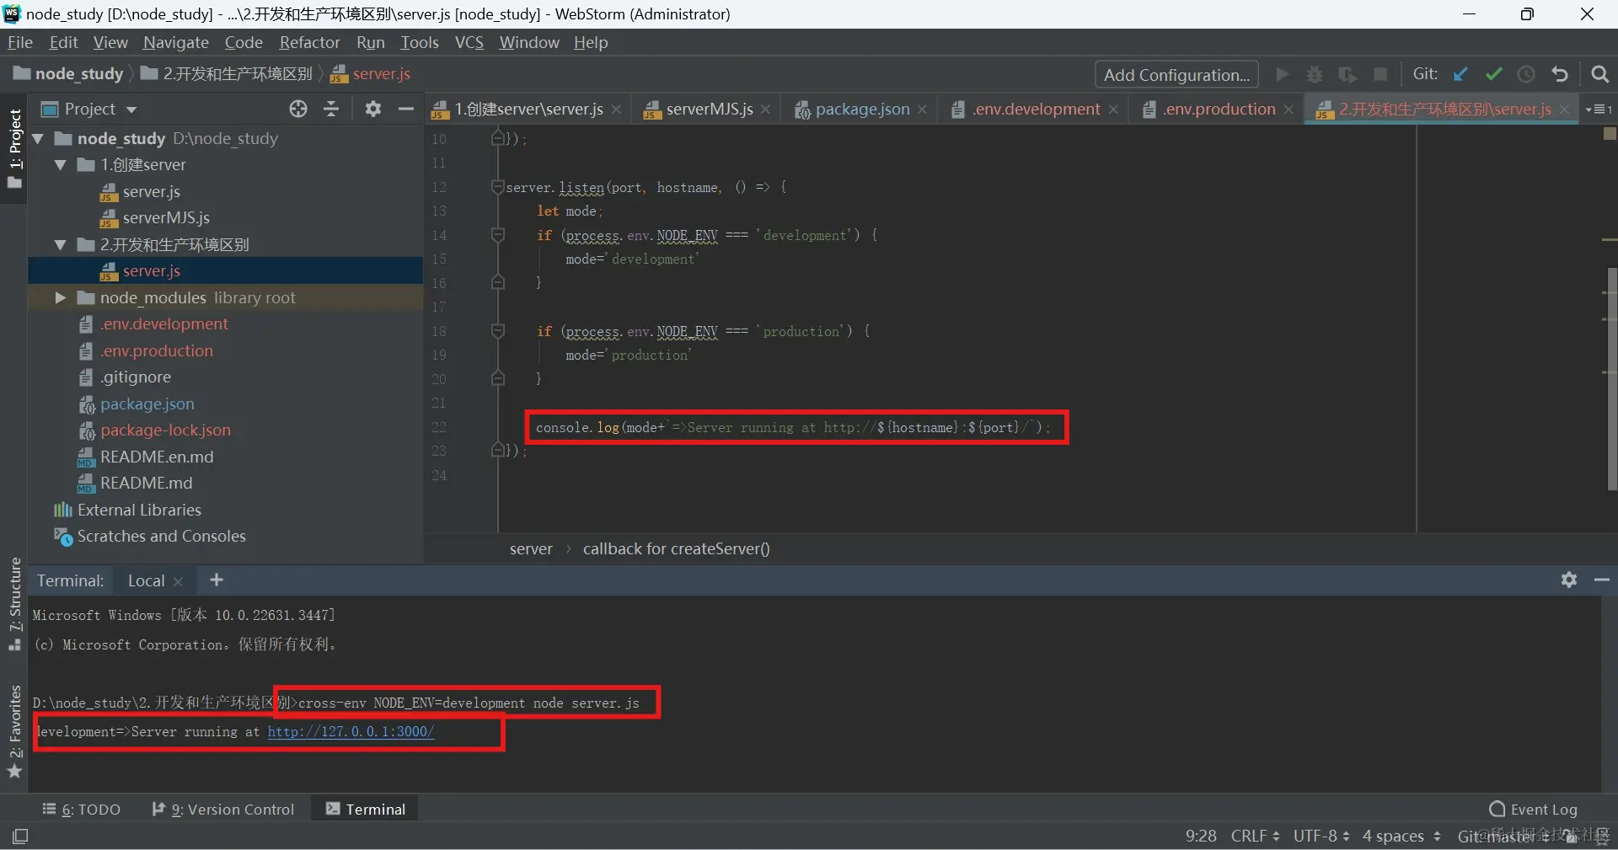Click Git Update Project arrow icon
This screenshot has width=1618, height=850.
tap(1460, 74)
